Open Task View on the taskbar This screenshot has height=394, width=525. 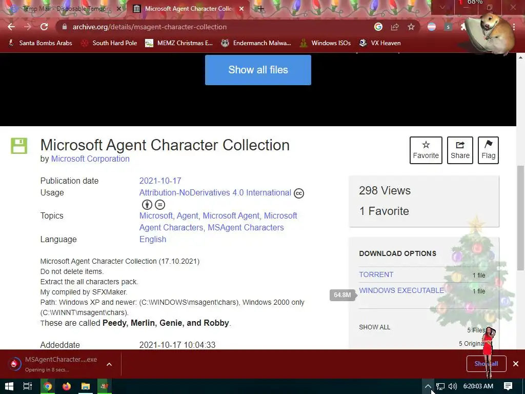pyautogui.click(x=28, y=386)
